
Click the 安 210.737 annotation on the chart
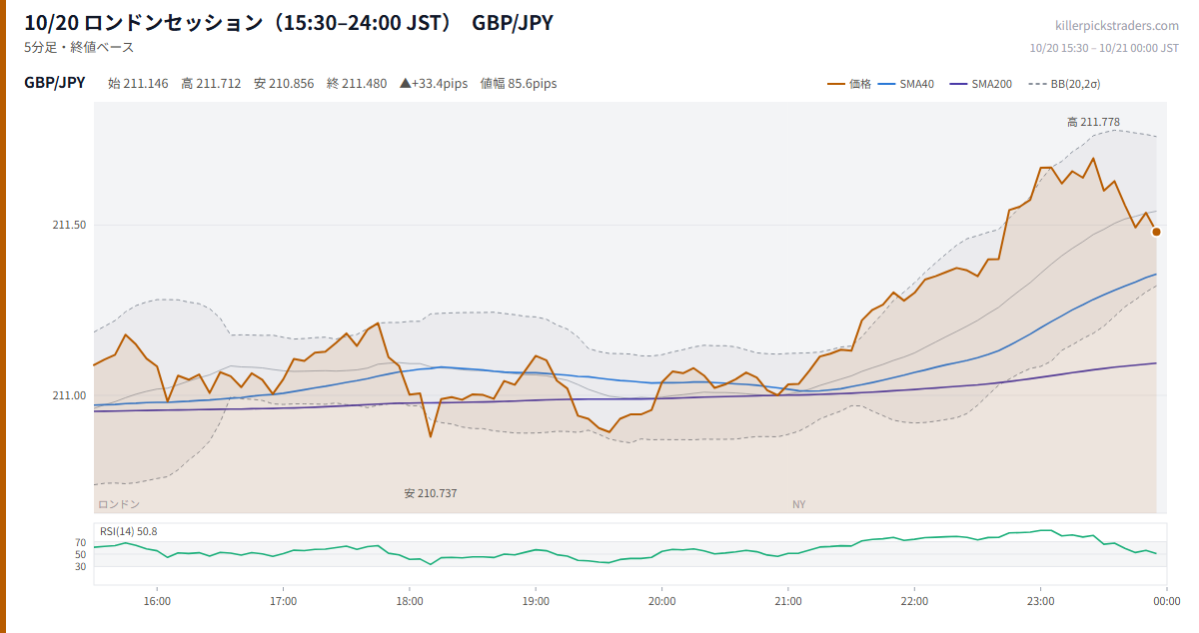tap(431, 493)
